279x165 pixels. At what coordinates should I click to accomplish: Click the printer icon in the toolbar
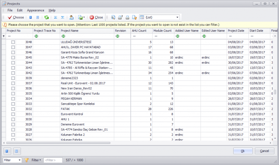tap(127, 17)
